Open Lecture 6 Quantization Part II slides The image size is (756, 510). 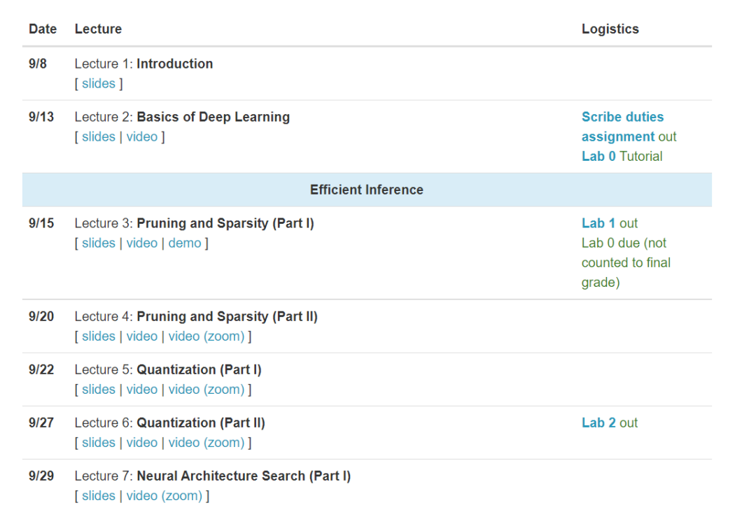click(98, 442)
